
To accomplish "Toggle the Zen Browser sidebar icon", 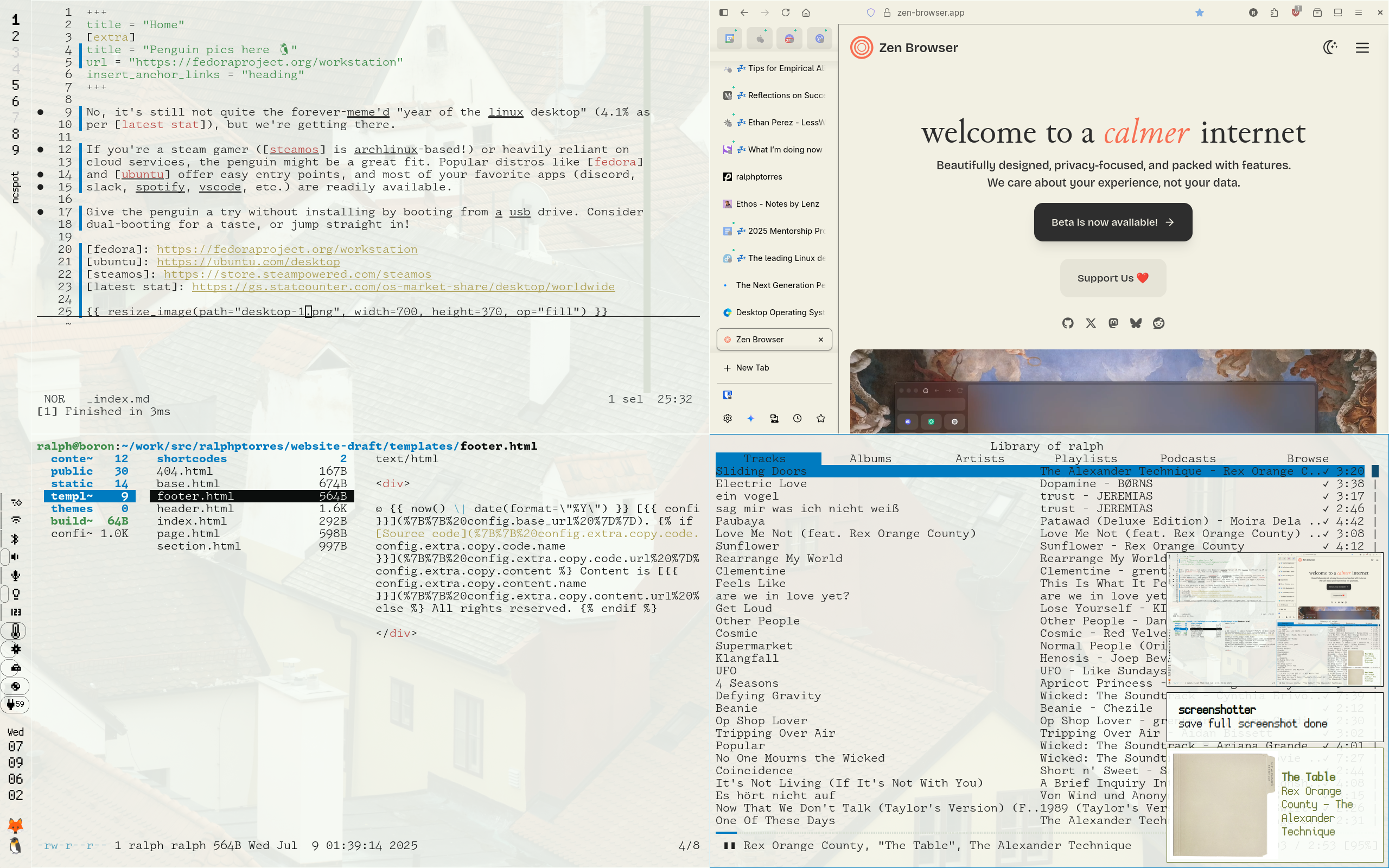I will (724, 12).
